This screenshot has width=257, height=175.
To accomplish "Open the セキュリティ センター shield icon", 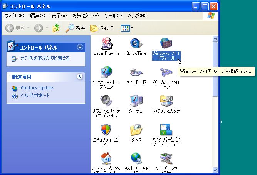I will point(106,130).
